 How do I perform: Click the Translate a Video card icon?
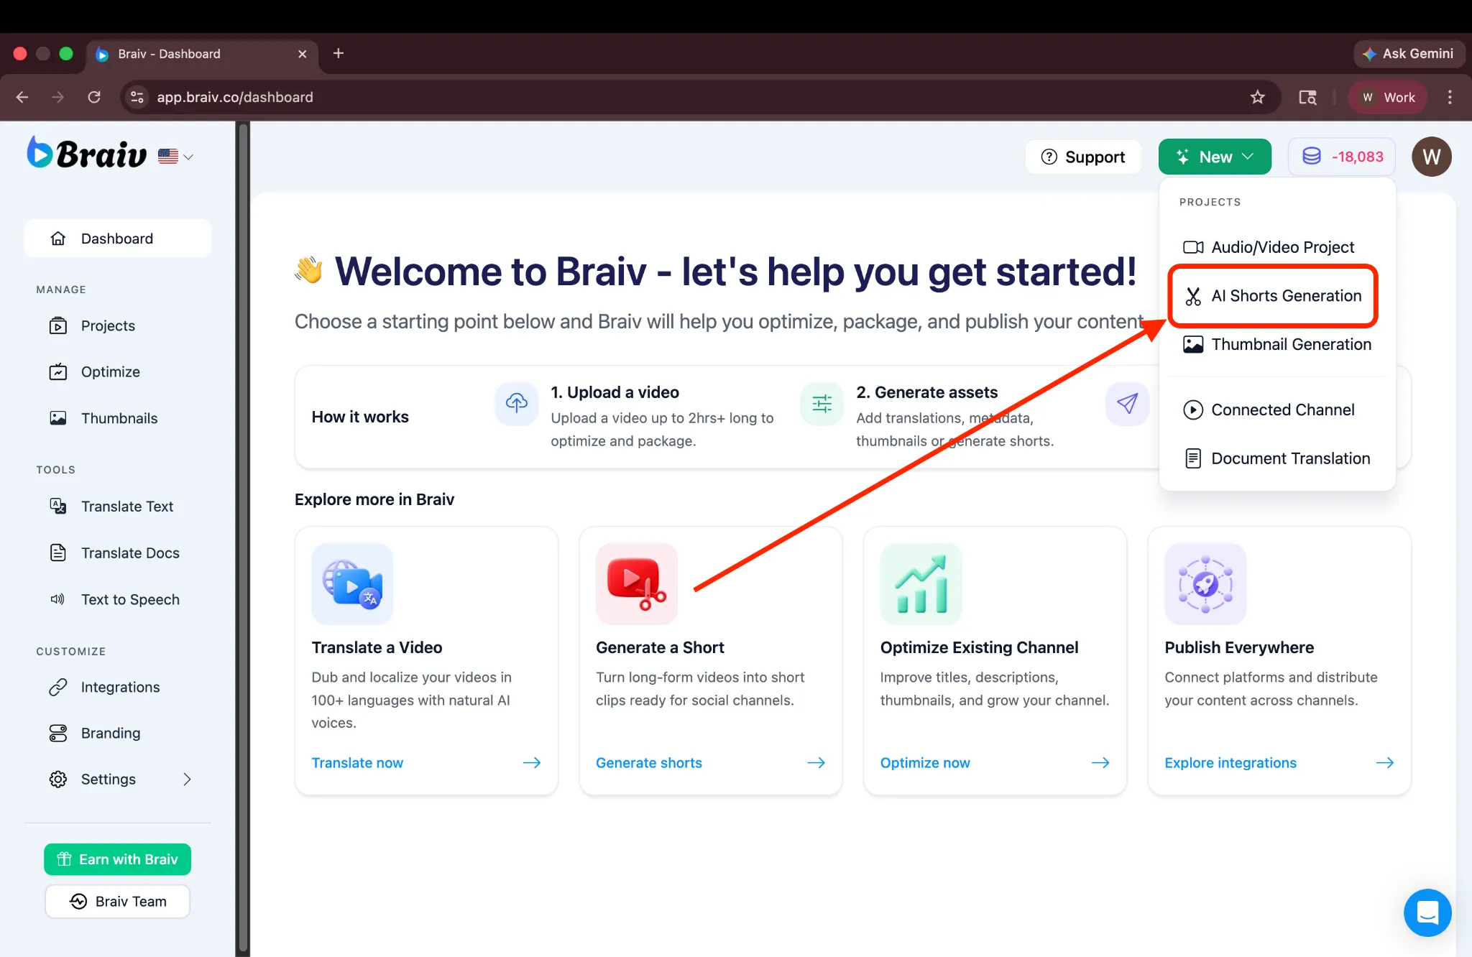pos(352,584)
